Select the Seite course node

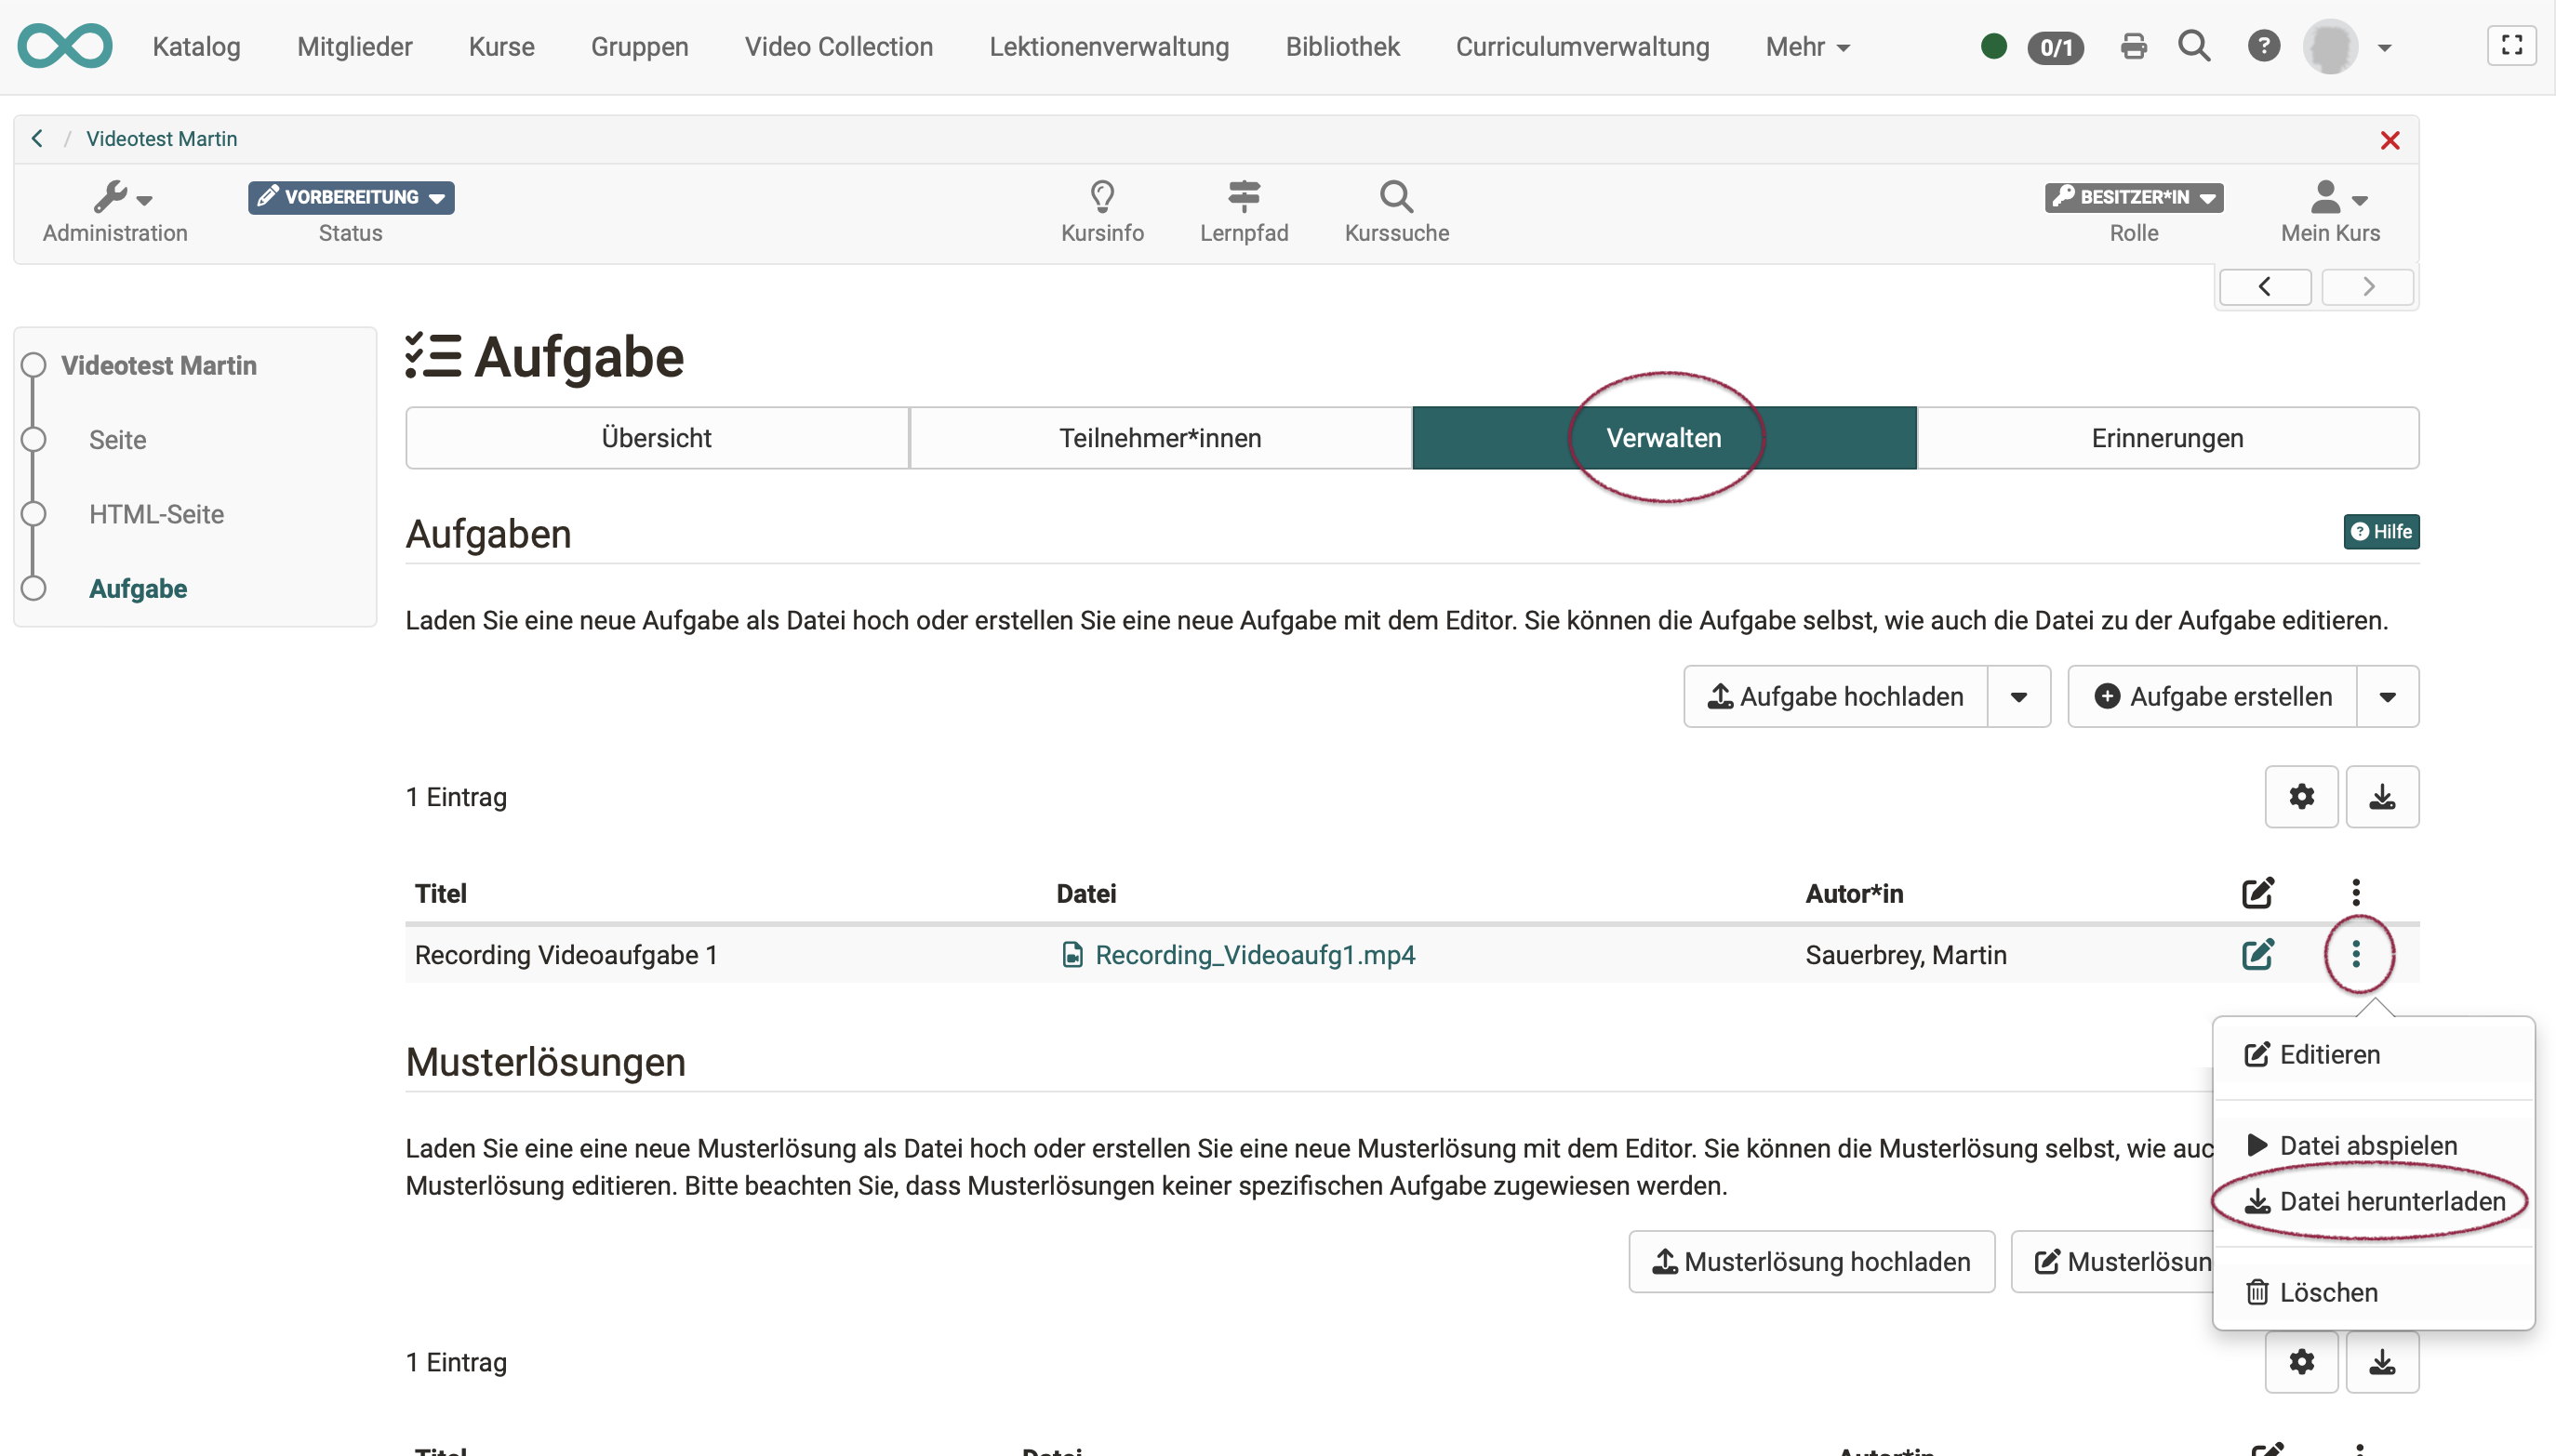pos(117,440)
